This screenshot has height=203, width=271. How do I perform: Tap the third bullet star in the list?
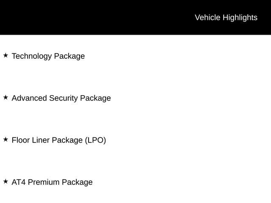coord(6,139)
